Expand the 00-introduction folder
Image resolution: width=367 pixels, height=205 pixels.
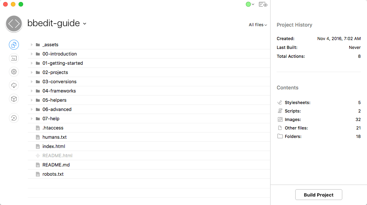tap(31, 54)
